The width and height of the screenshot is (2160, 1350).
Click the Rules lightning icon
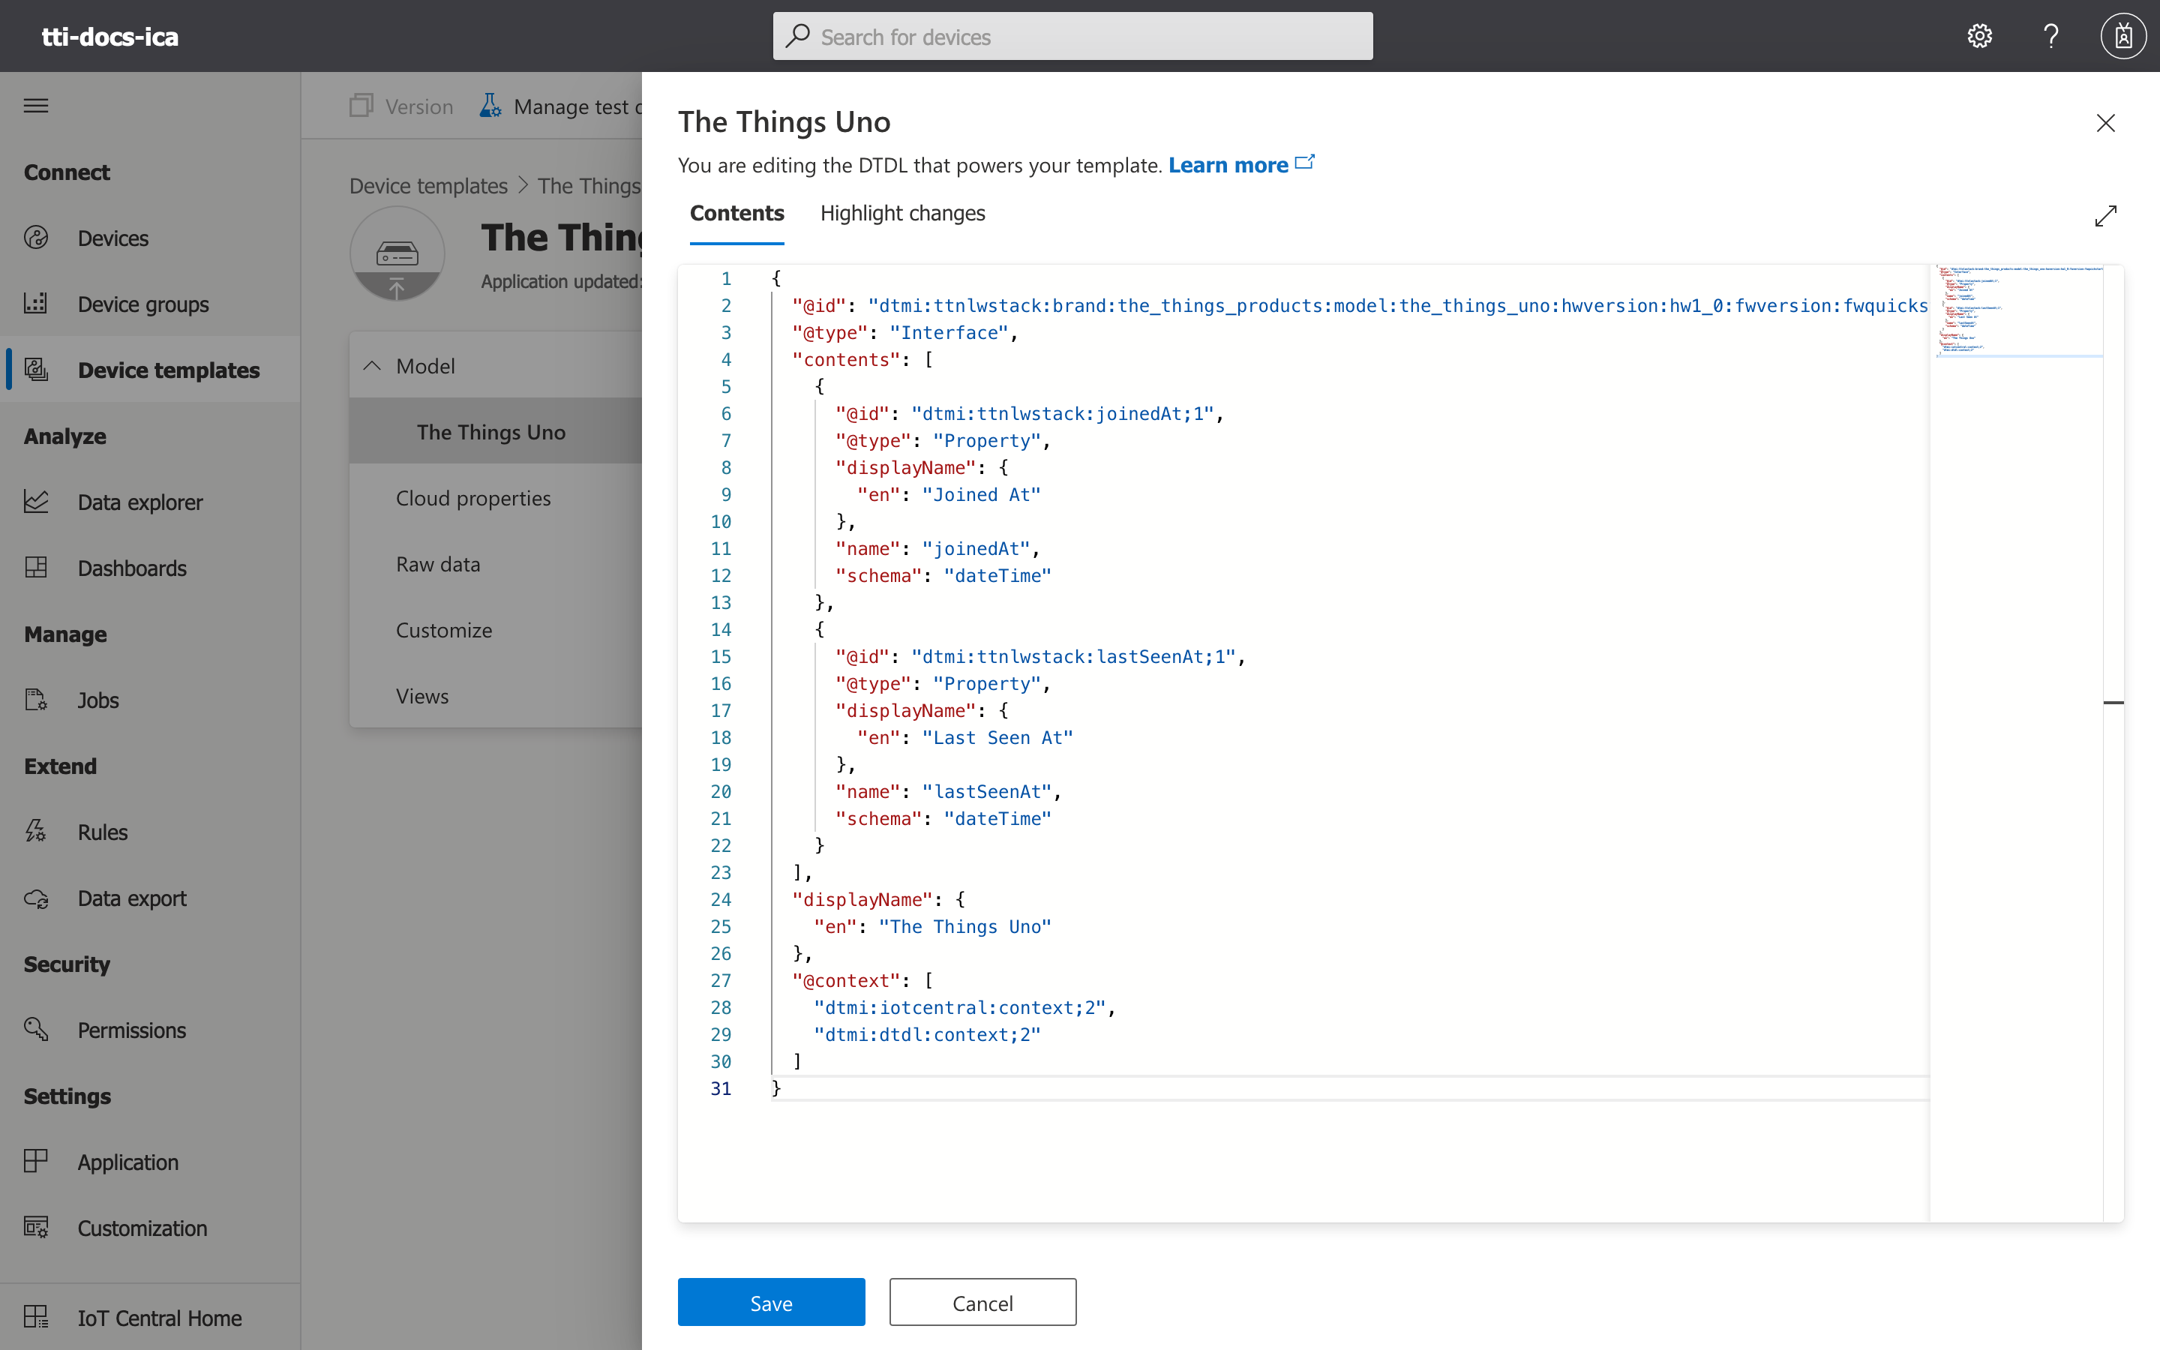(x=37, y=831)
